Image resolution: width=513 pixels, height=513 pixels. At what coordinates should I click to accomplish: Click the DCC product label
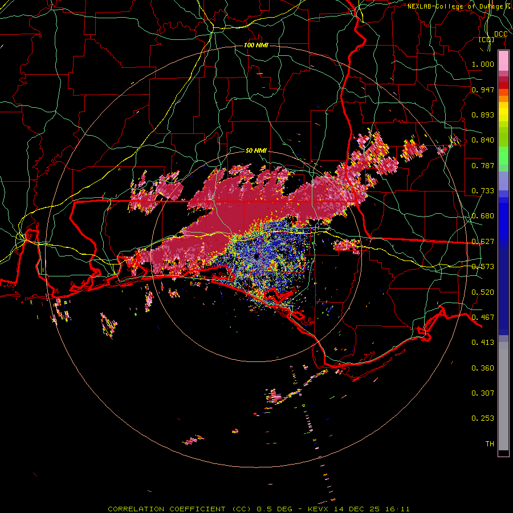[500, 34]
